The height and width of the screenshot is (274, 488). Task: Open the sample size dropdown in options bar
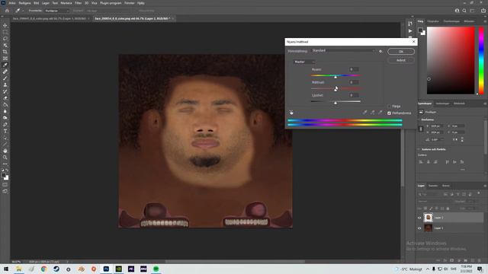click(57, 11)
